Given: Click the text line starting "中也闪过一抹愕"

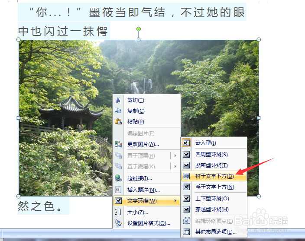Looking at the screenshot, I should [63, 31].
